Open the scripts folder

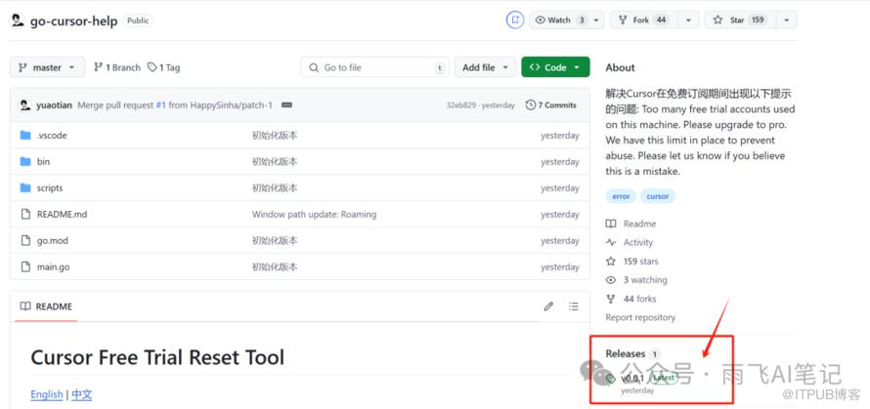pos(50,187)
